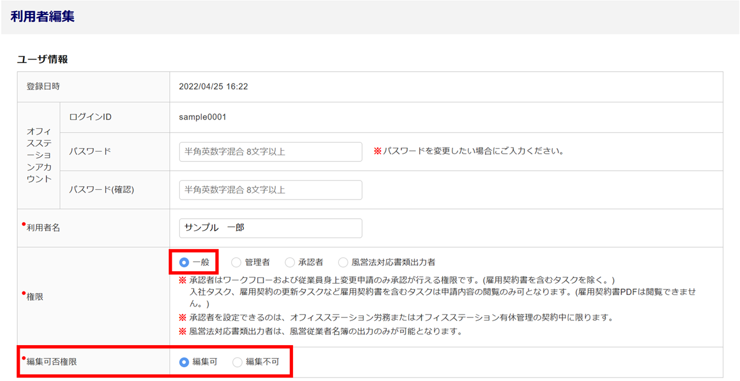Click the オフィスステーションアカウント group label

click(39, 156)
